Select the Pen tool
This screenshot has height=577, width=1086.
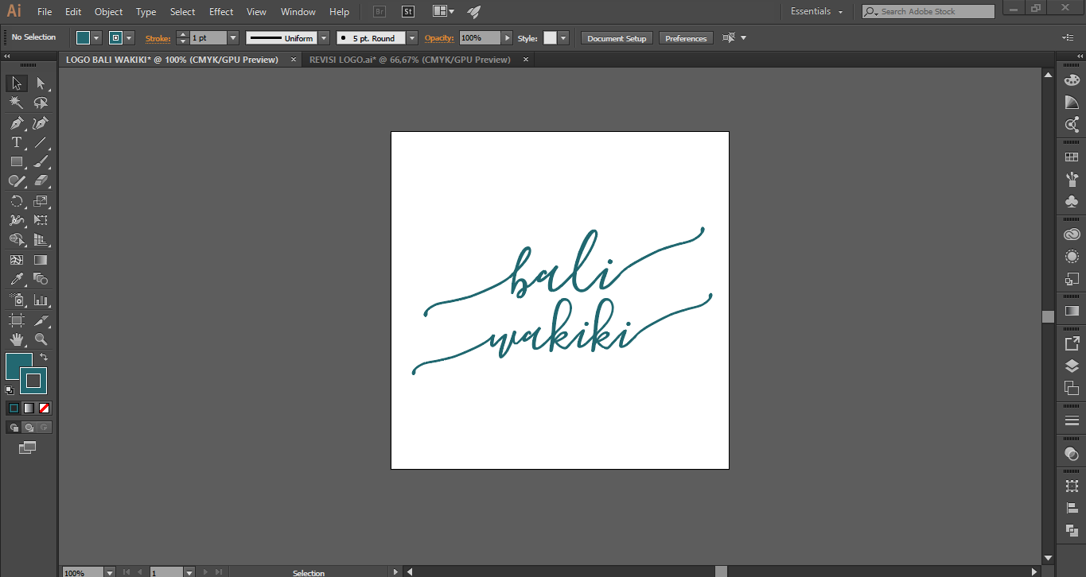17,122
